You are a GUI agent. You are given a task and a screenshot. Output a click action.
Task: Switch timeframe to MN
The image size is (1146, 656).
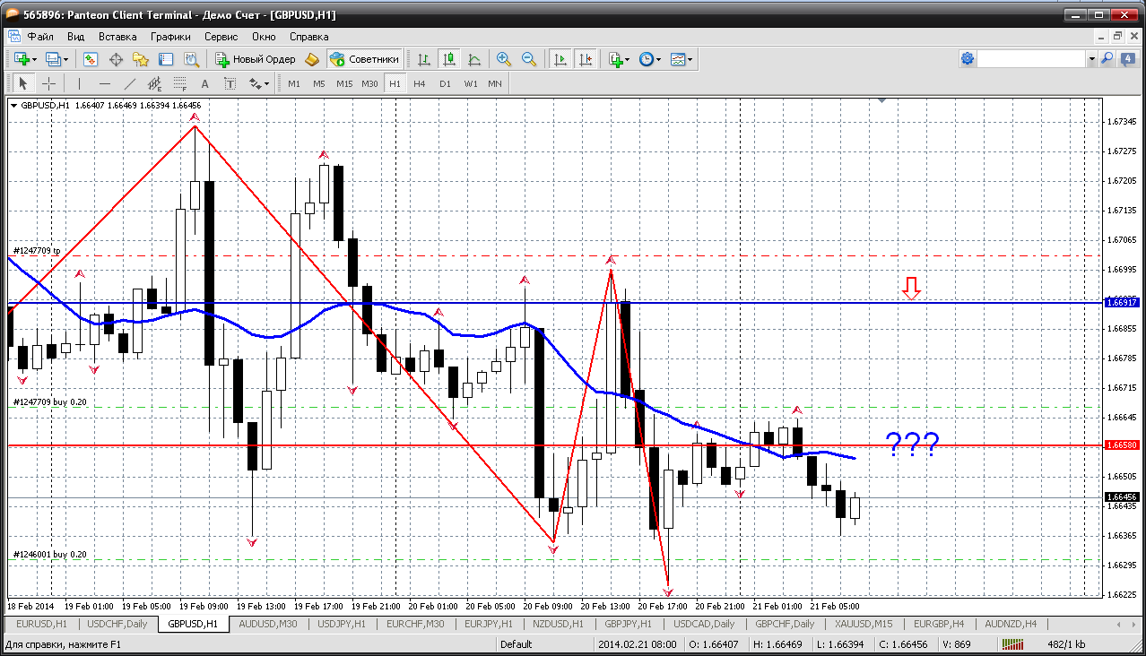495,83
